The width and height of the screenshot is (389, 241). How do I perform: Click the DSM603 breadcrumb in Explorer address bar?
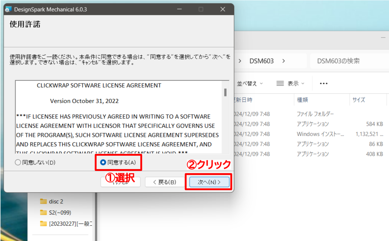[262, 61]
